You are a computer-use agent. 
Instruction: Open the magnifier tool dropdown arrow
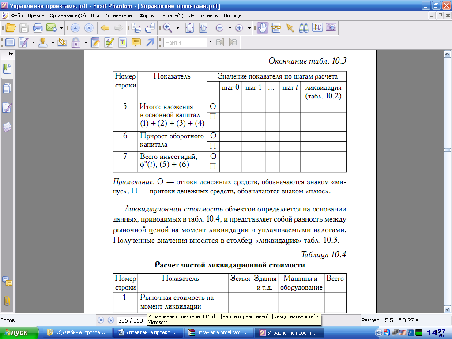[x=177, y=28]
